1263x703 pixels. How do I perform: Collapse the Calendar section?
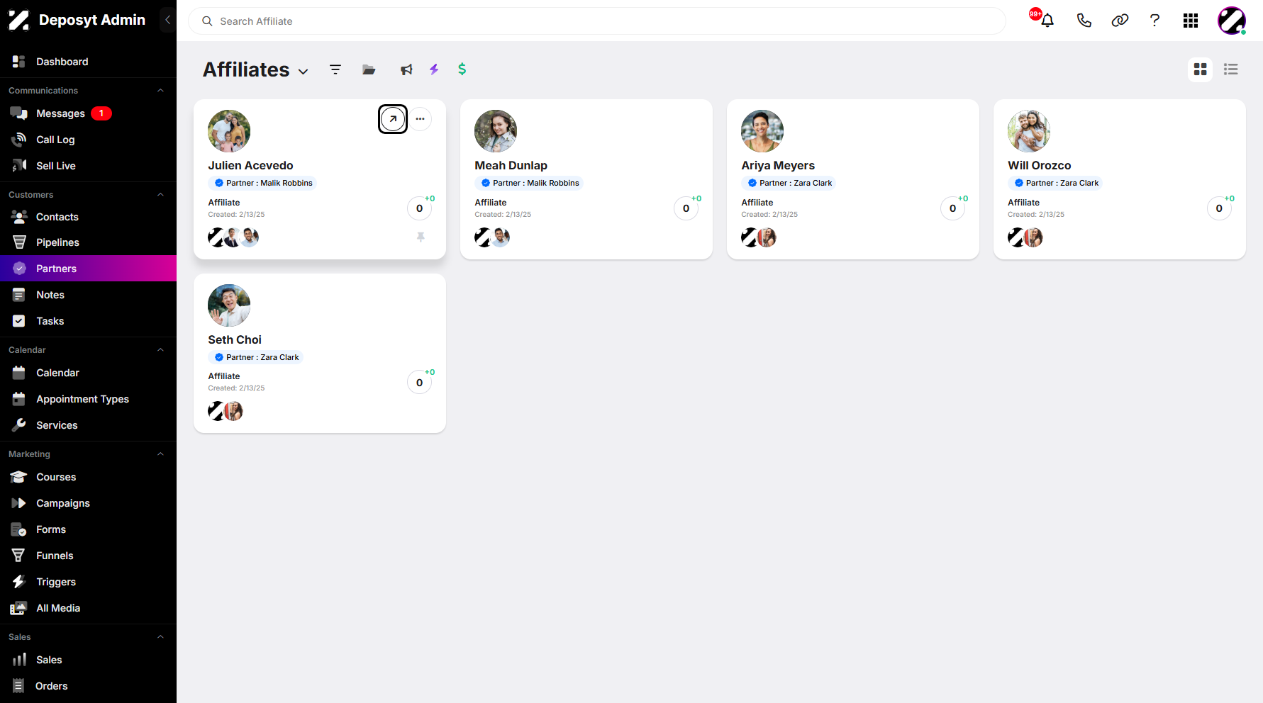coord(160,350)
